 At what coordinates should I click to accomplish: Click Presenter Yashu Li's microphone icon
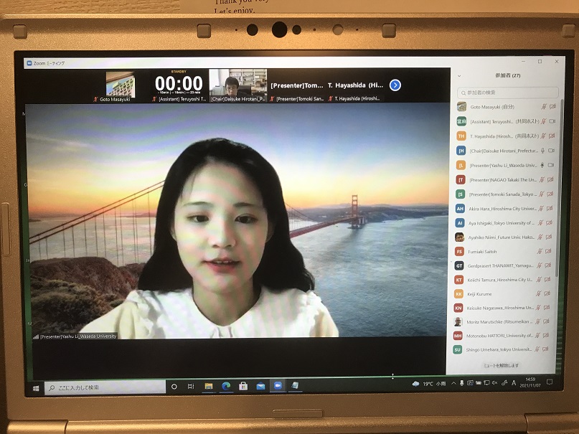click(x=542, y=165)
